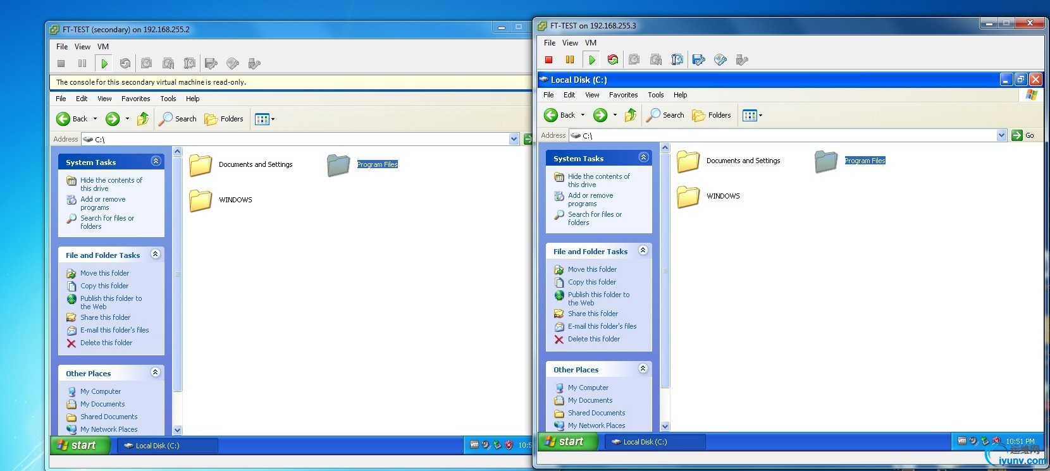Click the green Power On icon in primary console
Screen dimensions: 1050x471
click(592, 59)
